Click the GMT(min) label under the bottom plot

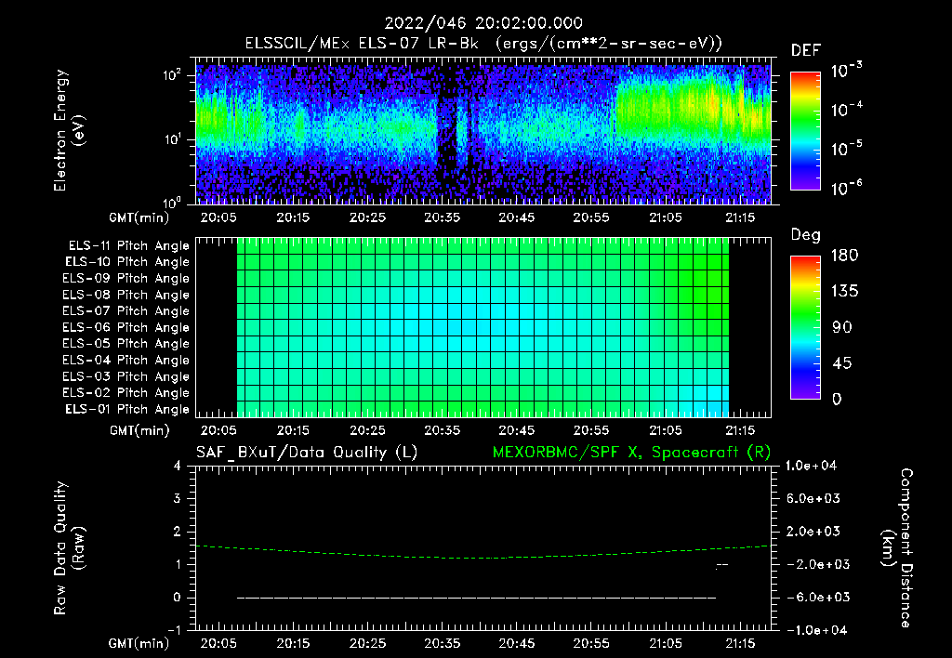click(139, 643)
